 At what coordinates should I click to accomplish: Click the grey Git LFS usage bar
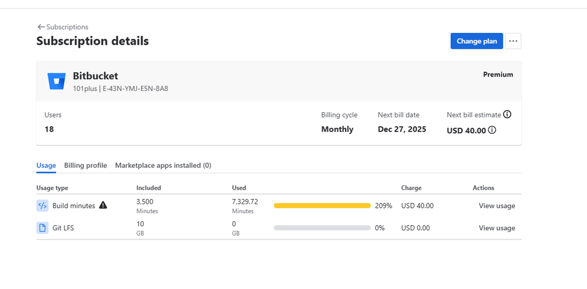[x=322, y=228]
